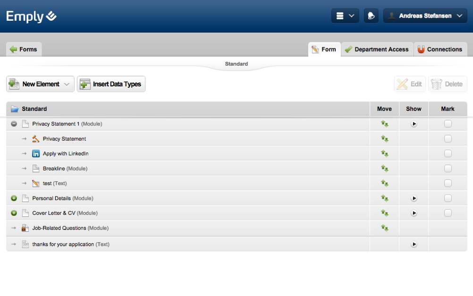Click the notification icon in top bar
This screenshot has width=473, height=296.
coord(371,16)
